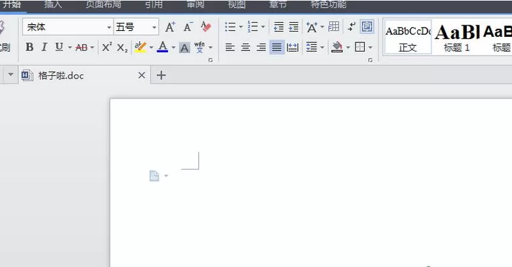Close the 格子啦.doc tab
This screenshot has width=512, height=267.
point(141,76)
